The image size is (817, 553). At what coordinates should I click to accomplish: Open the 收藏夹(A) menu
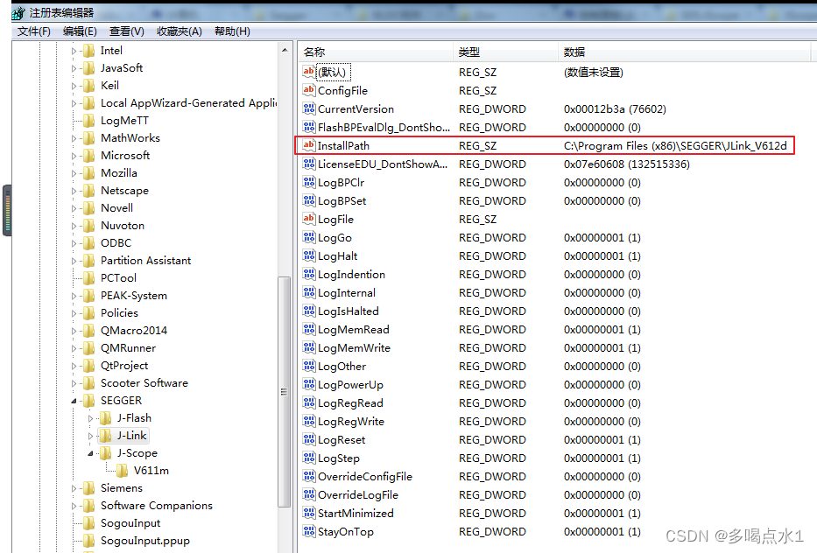click(179, 31)
